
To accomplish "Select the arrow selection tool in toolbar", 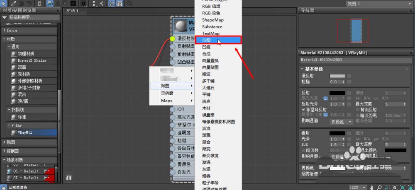I will pyautogui.click(x=4, y=3).
